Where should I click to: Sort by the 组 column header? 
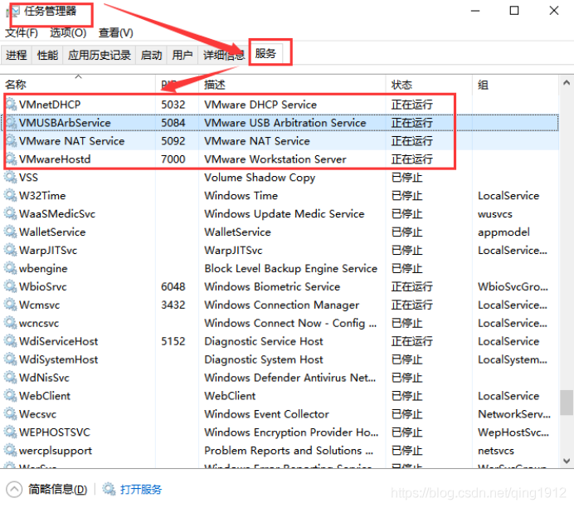tap(515, 85)
